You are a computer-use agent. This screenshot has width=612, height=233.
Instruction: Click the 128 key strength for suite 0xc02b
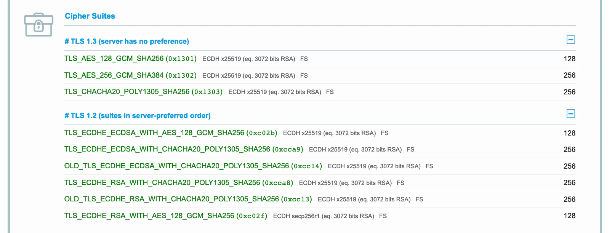click(x=569, y=133)
